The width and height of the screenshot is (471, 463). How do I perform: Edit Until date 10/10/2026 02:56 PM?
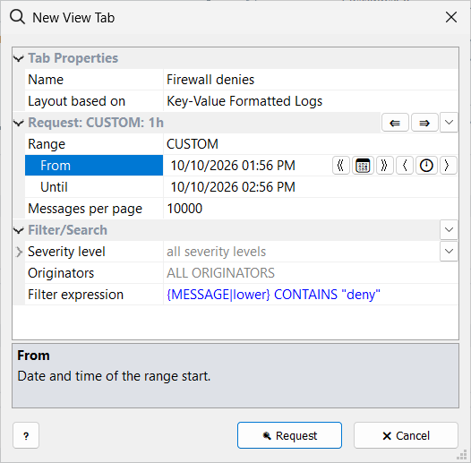pos(311,187)
